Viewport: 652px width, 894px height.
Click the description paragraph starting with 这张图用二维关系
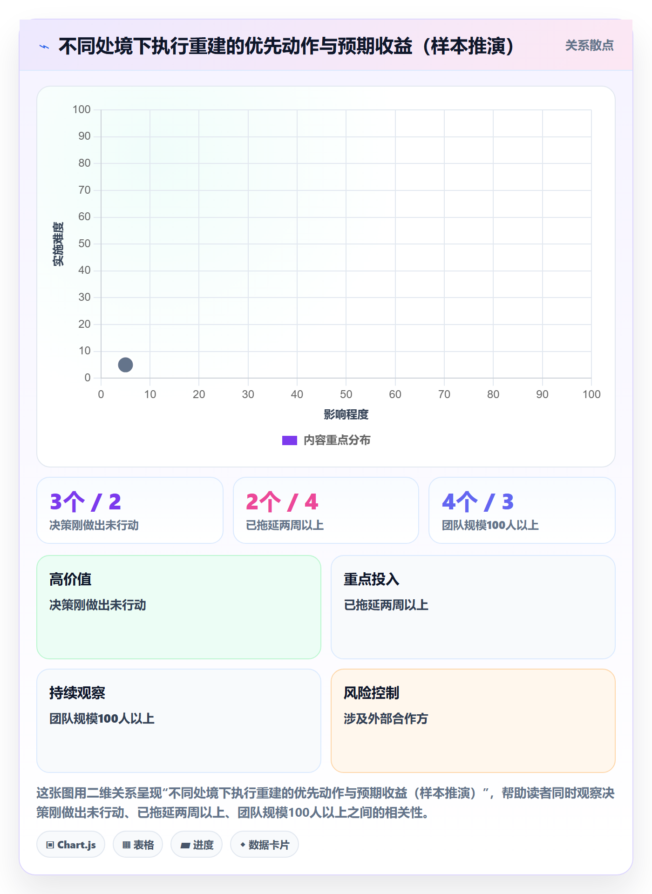click(x=326, y=803)
